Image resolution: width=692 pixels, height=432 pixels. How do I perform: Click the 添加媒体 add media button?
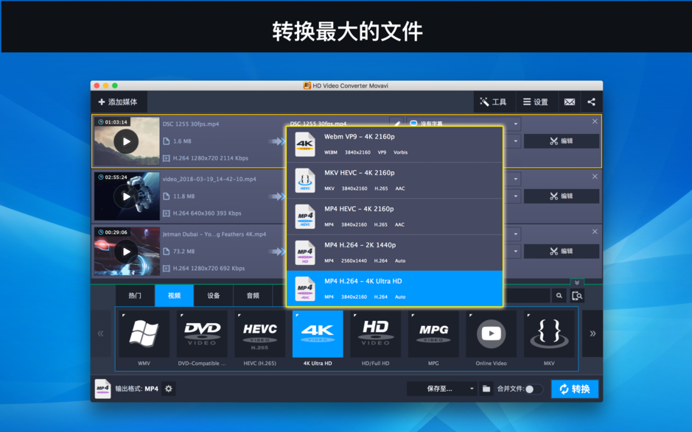pos(119,102)
